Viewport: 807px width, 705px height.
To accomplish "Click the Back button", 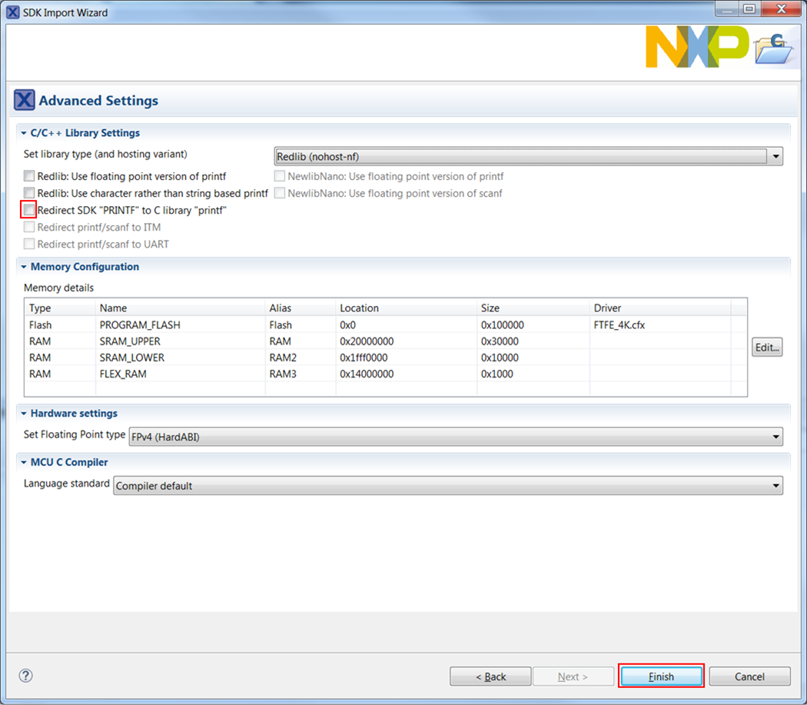I will [490, 677].
